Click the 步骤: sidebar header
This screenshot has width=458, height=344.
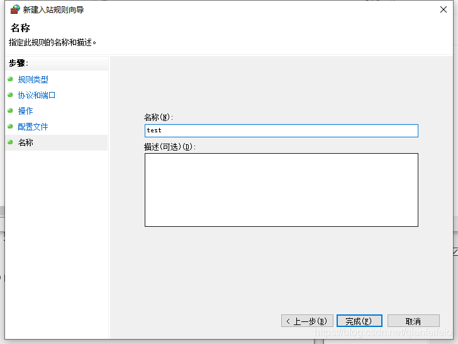pos(18,63)
